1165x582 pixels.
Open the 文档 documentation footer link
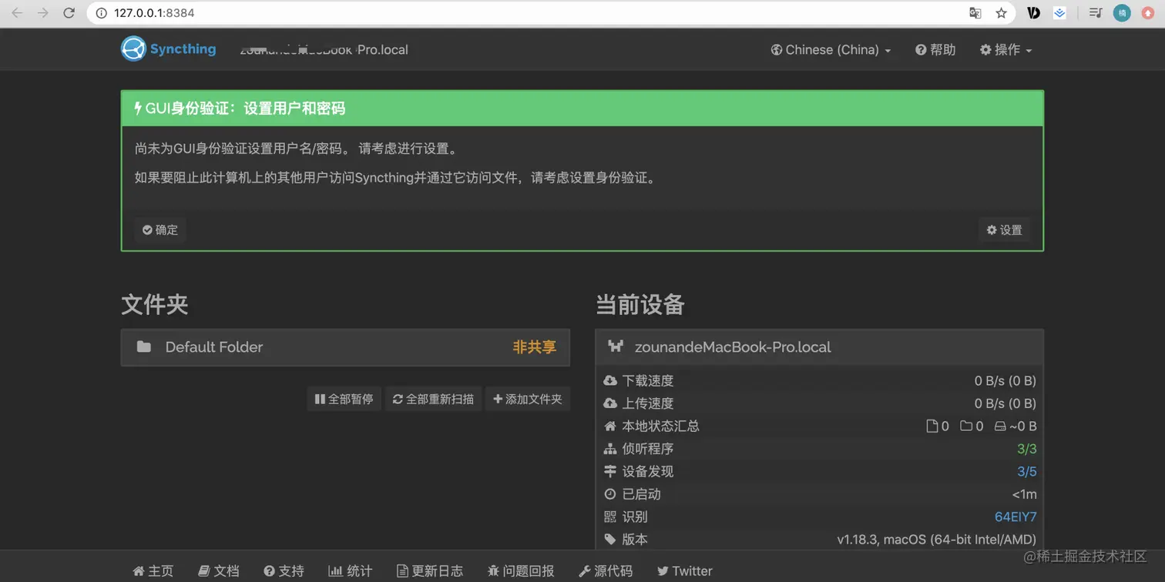click(219, 570)
